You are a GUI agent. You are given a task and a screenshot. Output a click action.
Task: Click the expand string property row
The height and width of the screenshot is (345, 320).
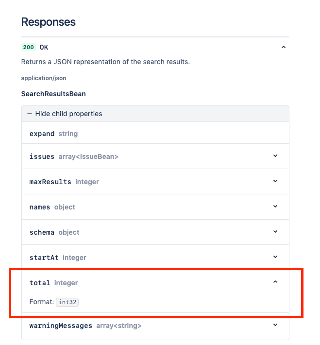pos(155,133)
